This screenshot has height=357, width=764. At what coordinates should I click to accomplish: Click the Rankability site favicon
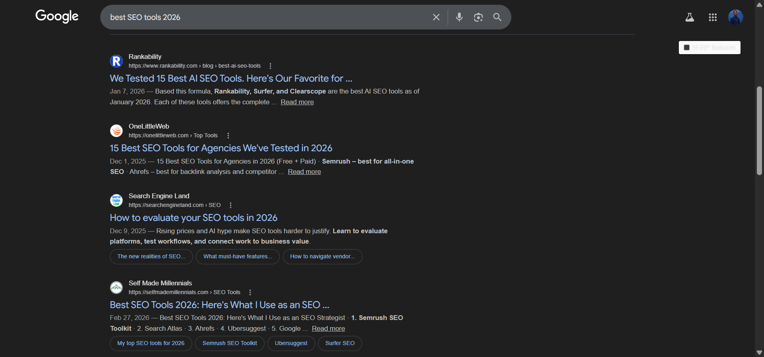(116, 61)
